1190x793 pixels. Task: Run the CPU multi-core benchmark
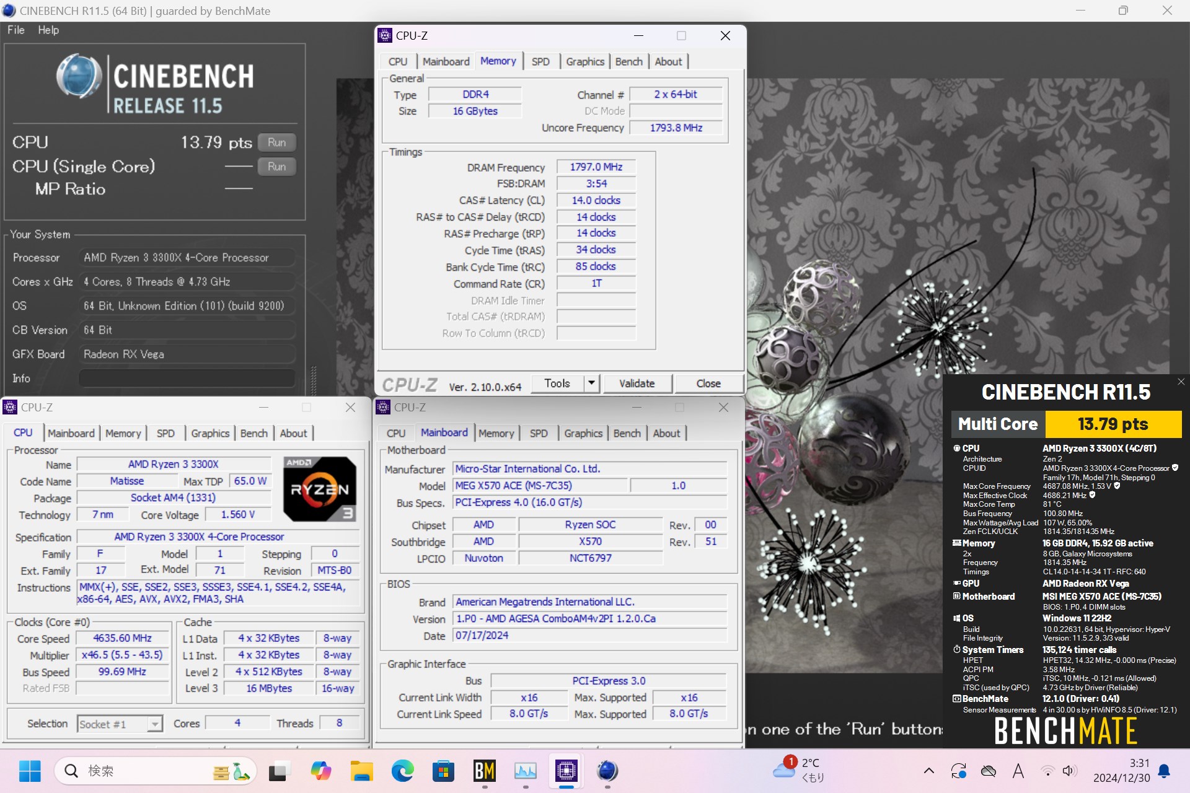[276, 142]
